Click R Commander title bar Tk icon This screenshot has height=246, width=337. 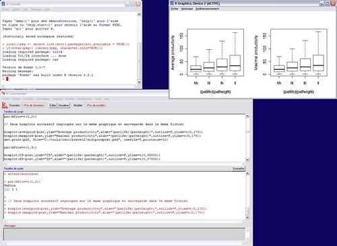[x=3, y=94]
